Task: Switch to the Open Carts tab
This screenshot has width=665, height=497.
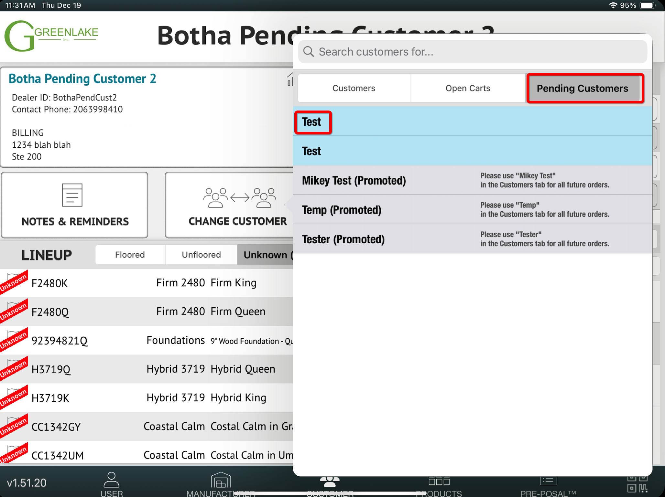Action: pyautogui.click(x=468, y=88)
